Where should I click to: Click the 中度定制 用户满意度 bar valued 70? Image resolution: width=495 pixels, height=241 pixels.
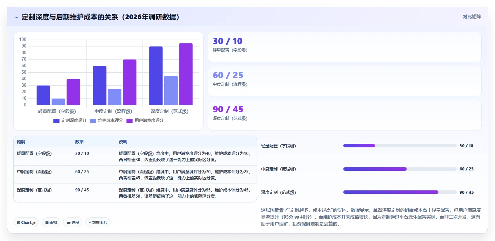130,82
